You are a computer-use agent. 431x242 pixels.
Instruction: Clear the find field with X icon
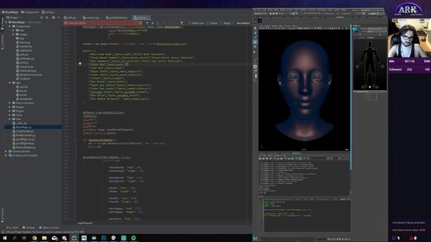click(141, 23)
